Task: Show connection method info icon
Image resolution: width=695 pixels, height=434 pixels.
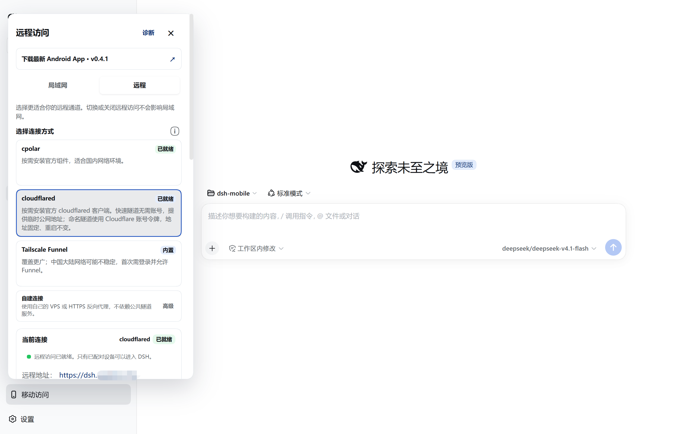Action: (x=175, y=131)
